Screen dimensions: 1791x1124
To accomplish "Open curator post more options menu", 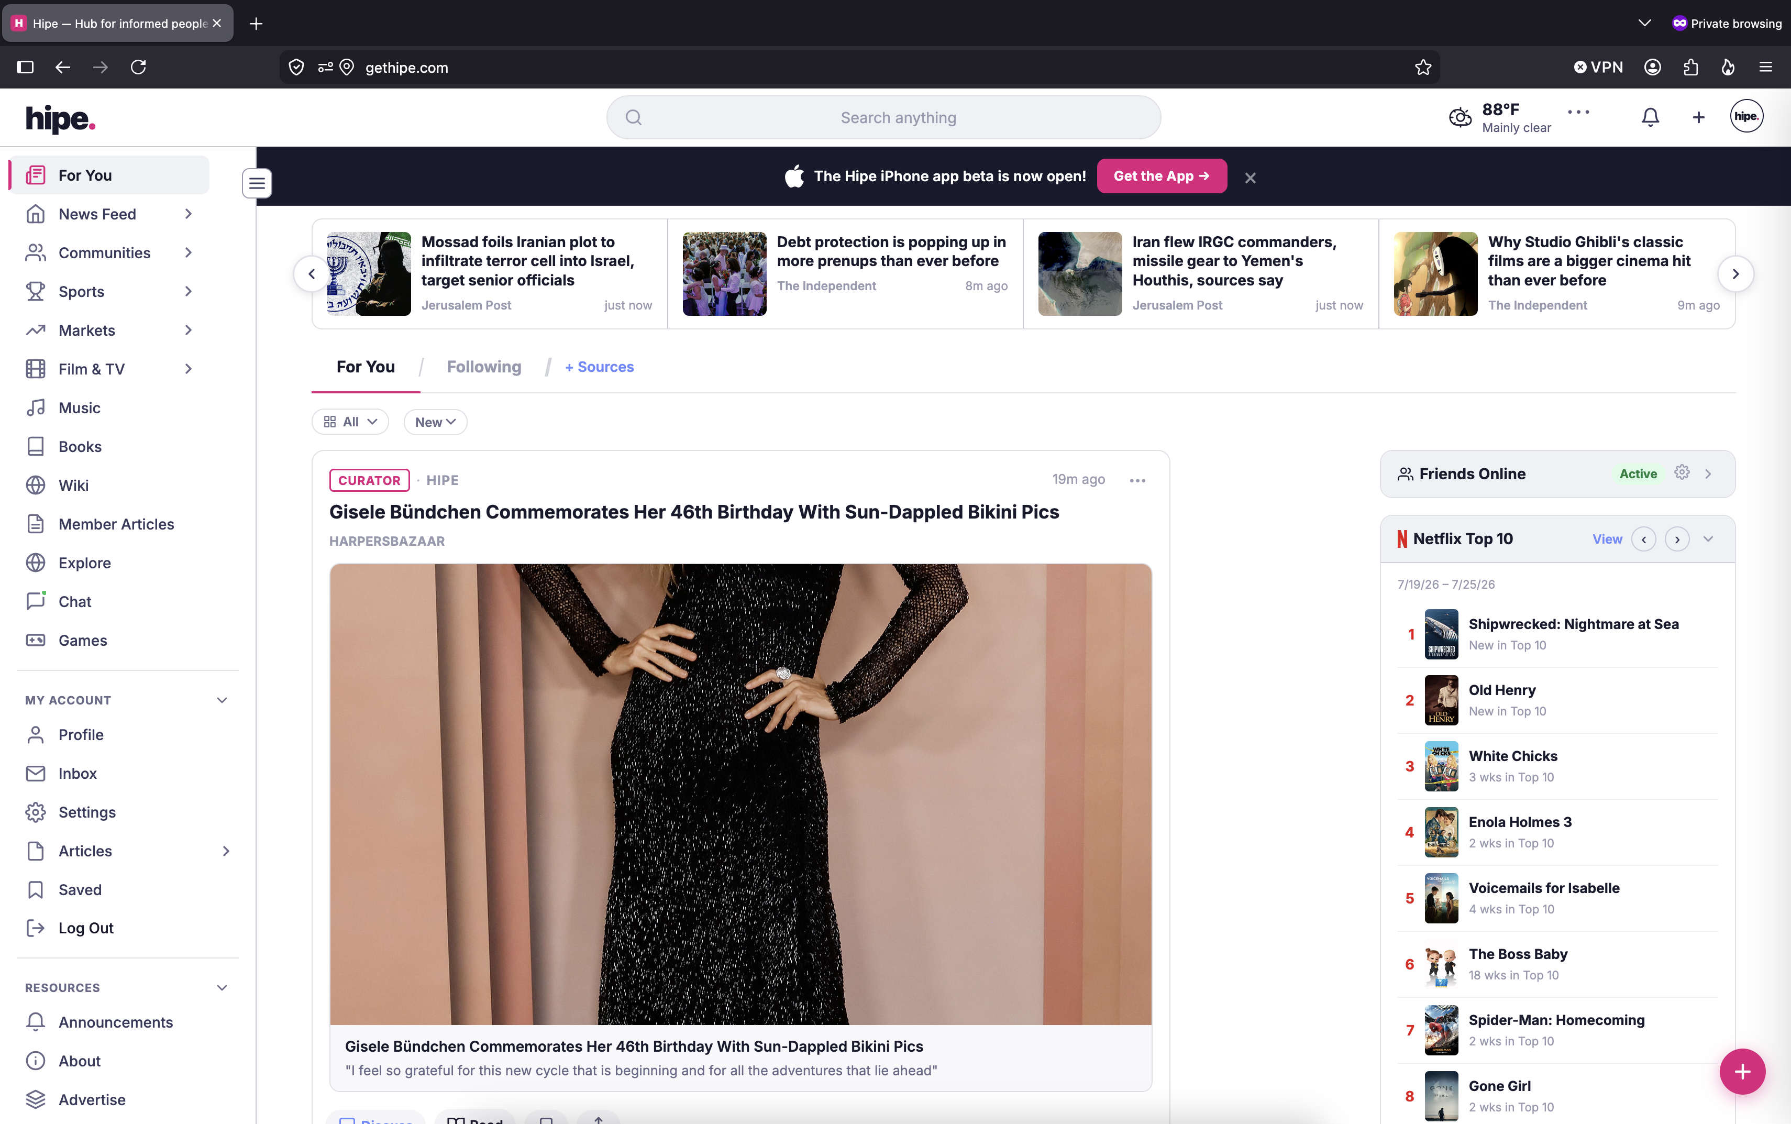I will click(1137, 480).
